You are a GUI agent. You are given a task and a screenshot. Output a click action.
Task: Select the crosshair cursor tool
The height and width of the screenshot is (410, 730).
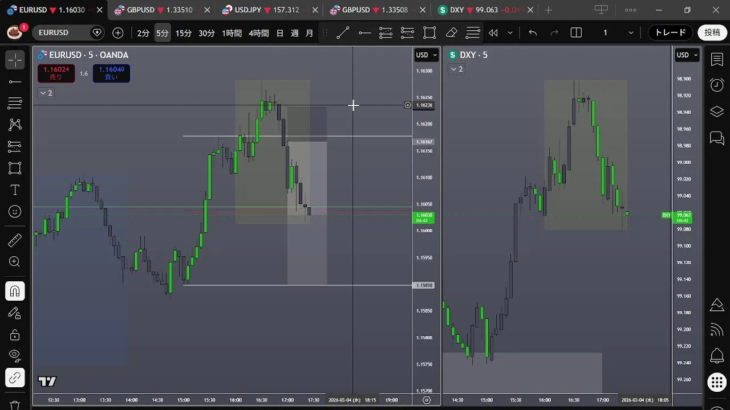click(15, 60)
